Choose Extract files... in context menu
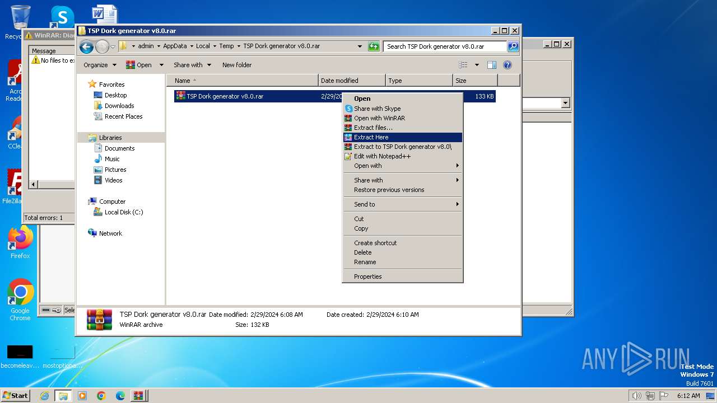717x403 pixels. click(403, 128)
